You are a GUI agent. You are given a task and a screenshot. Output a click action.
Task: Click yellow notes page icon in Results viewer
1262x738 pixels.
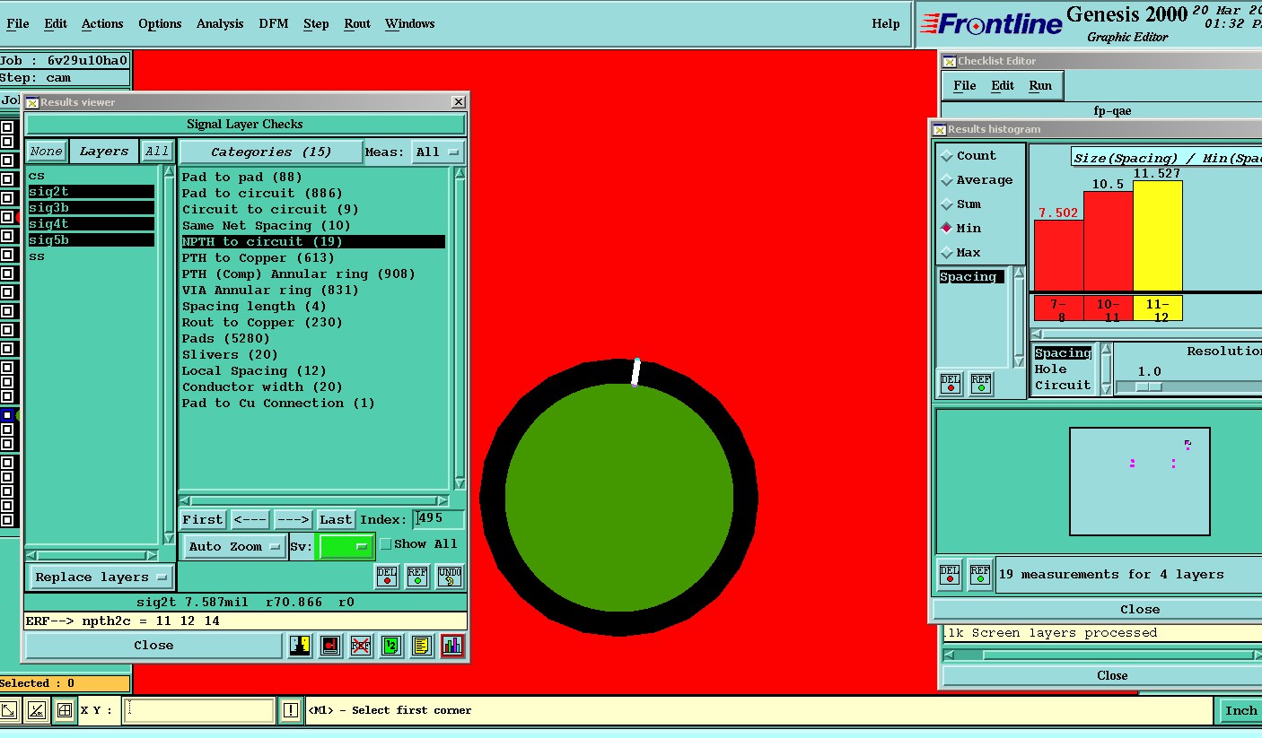[421, 646]
